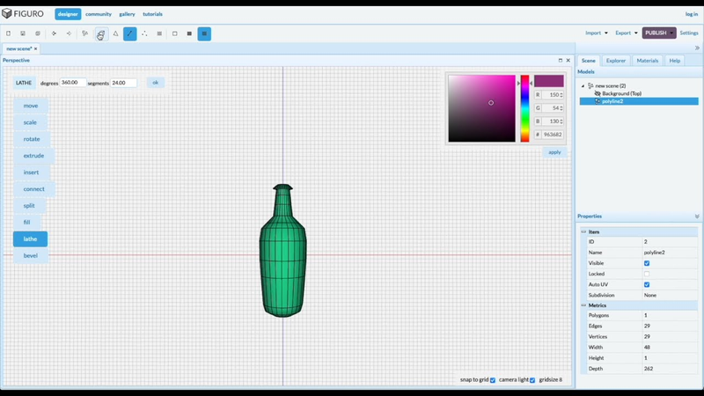Select the edge selection mode icon

(x=129, y=33)
